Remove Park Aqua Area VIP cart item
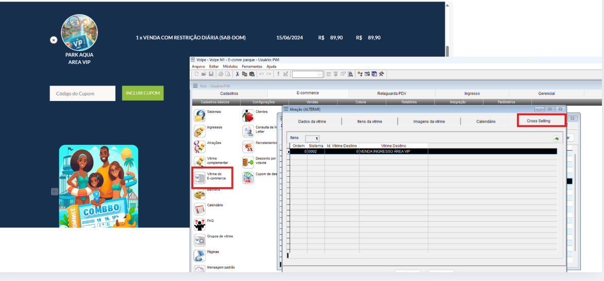Screen dimensions: 604x281 click(53, 40)
